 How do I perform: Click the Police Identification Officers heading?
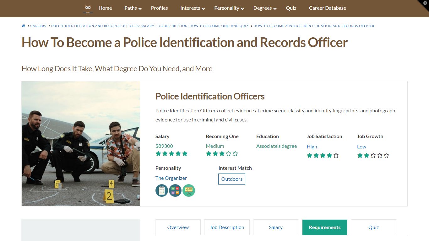[x=210, y=96]
